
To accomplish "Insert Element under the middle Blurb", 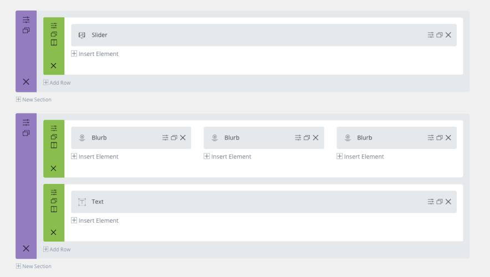I will [x=227, y=157].
